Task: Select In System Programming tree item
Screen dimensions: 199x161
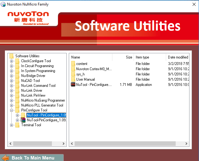Action: click(38, 71)
